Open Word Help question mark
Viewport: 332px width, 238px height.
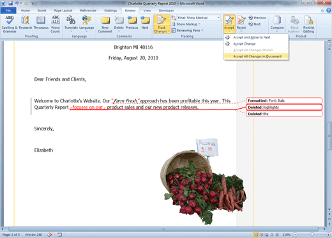tap(329, 10)
